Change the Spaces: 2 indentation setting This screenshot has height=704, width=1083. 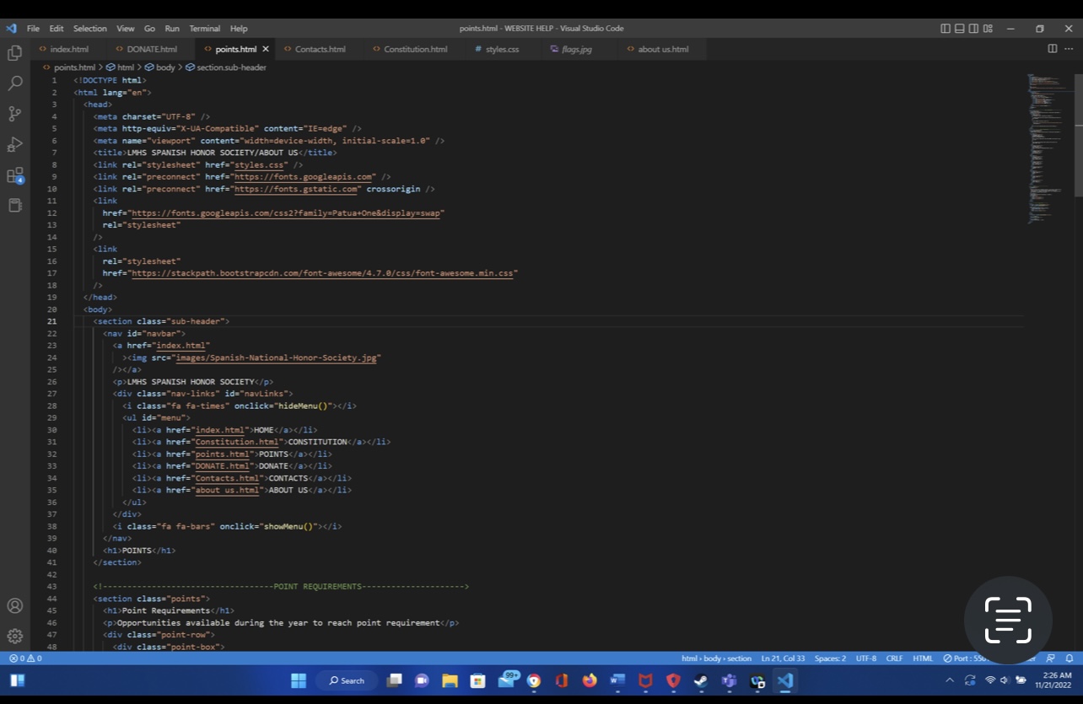[x=830, y=658]
